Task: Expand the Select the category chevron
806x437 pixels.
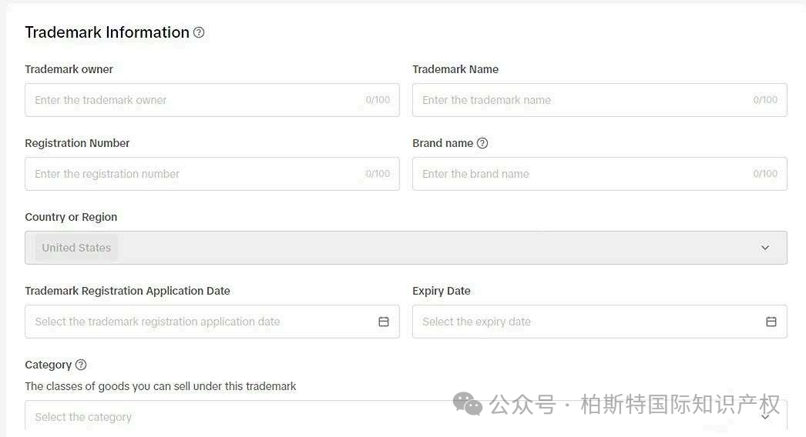Action: tap(765, 417)
